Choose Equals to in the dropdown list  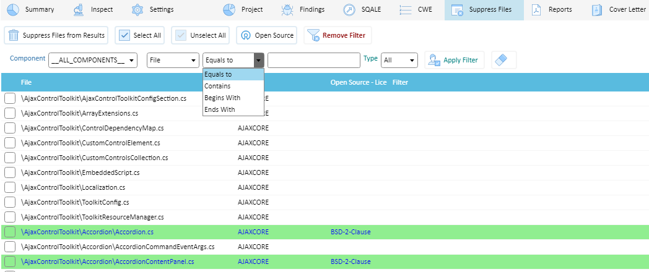[233, 74]
